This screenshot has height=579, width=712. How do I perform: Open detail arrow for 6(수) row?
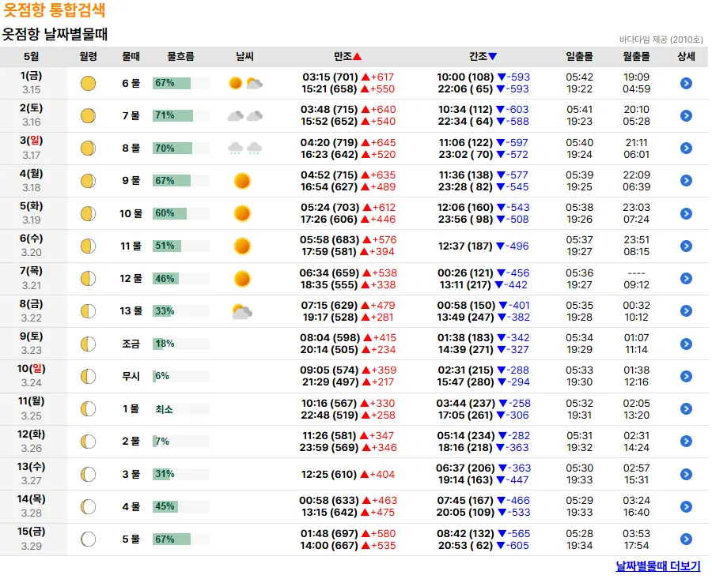[x=686, y=246]
